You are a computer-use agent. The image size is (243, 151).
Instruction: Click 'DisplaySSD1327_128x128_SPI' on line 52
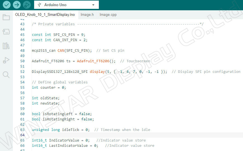[x=60, y=72]
